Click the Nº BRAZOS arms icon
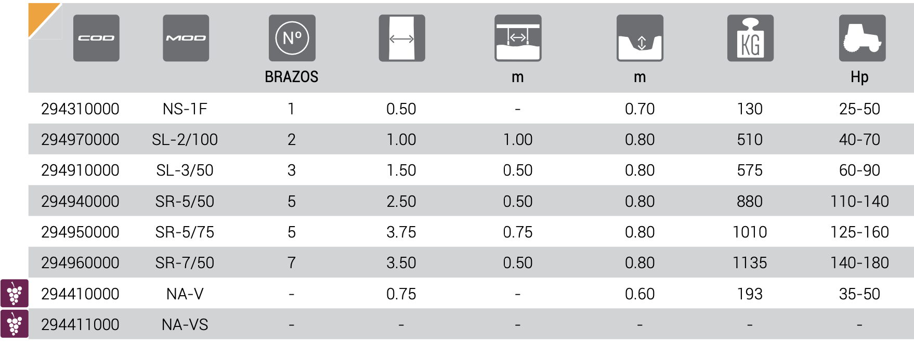The image size is (914, 342). click(292, 38)
